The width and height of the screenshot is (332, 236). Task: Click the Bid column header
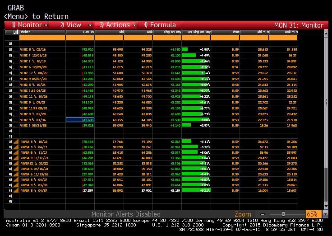[109, 32]
